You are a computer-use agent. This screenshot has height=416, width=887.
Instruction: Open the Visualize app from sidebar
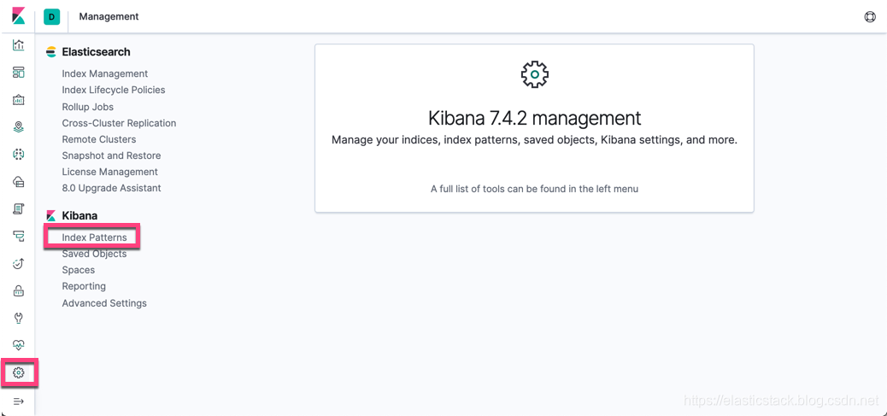pos(19,45)
